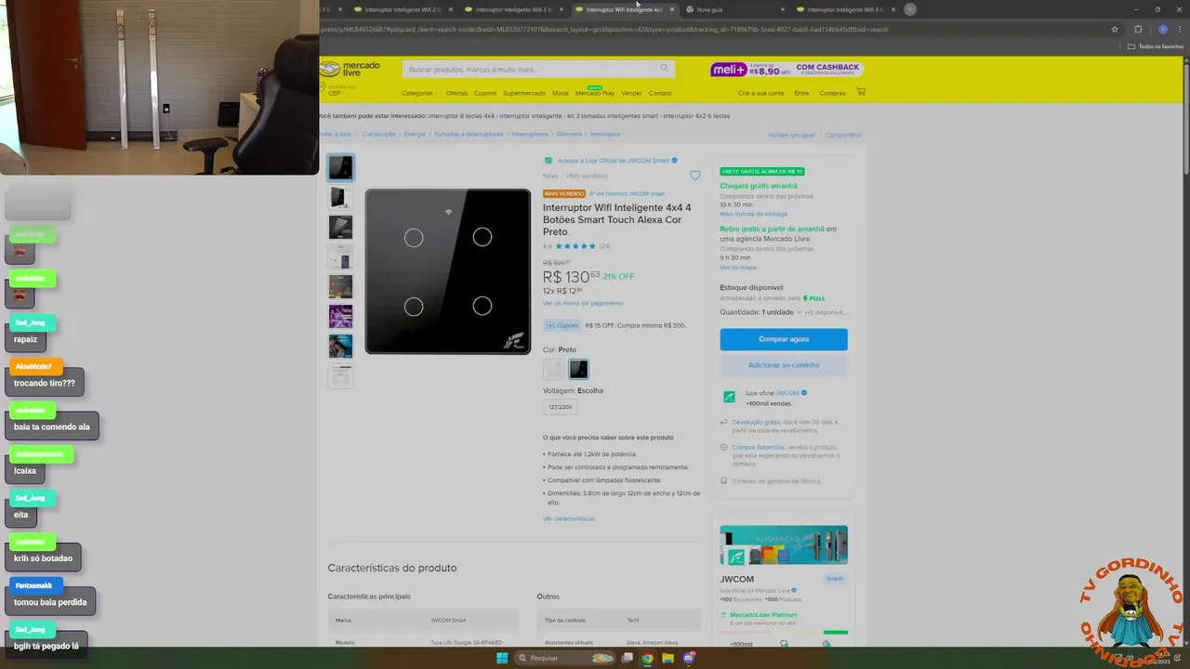The image size is (1190, 669).
Task: Follow the JWCOM store with Seguir
Action: [x=835, y=578]
